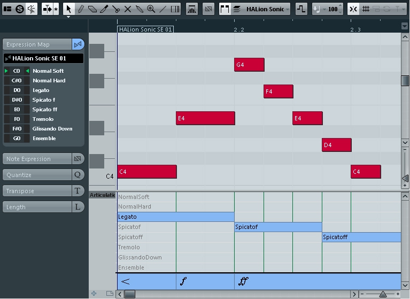
Task: Select the Draw pencil tool
Action: pos(81,9)
